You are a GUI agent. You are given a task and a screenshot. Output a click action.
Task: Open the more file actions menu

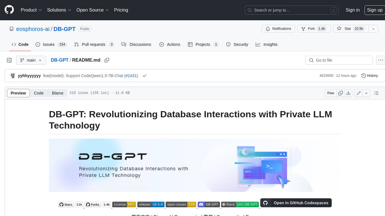(x=380, y=60)
